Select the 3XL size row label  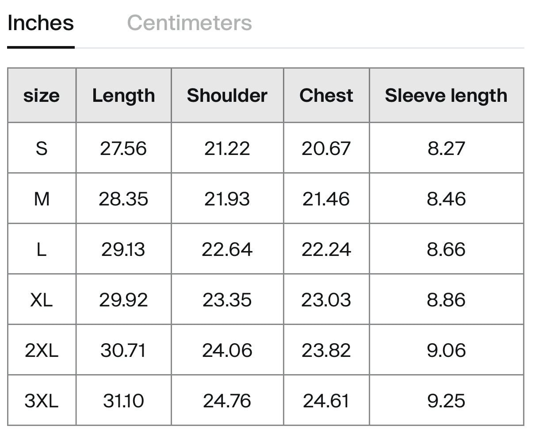pyautogui.click(x=42, y=401)
